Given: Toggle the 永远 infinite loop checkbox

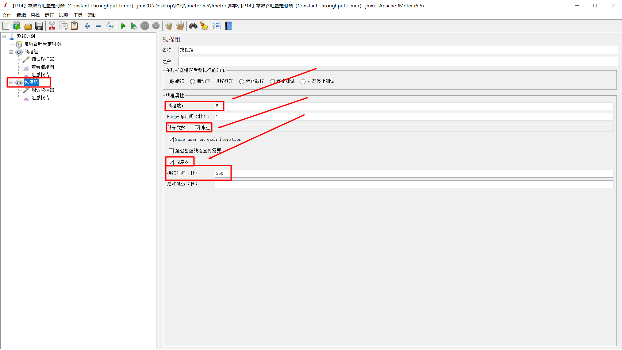Looking at the screenshot, I should [x=197, y=128].
